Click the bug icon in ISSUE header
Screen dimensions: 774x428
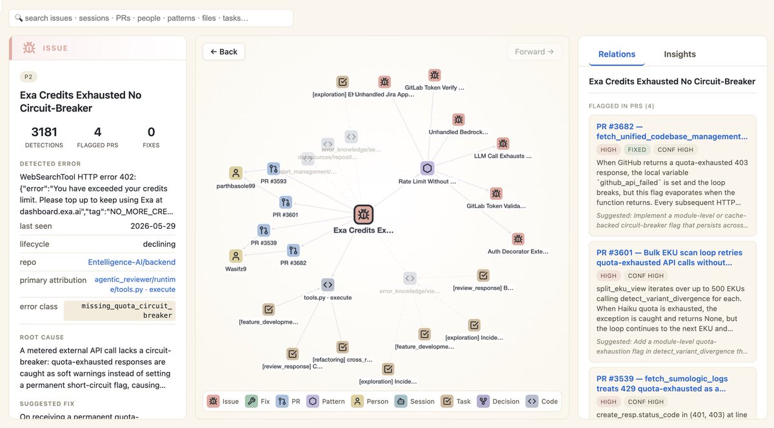[29, 48]
